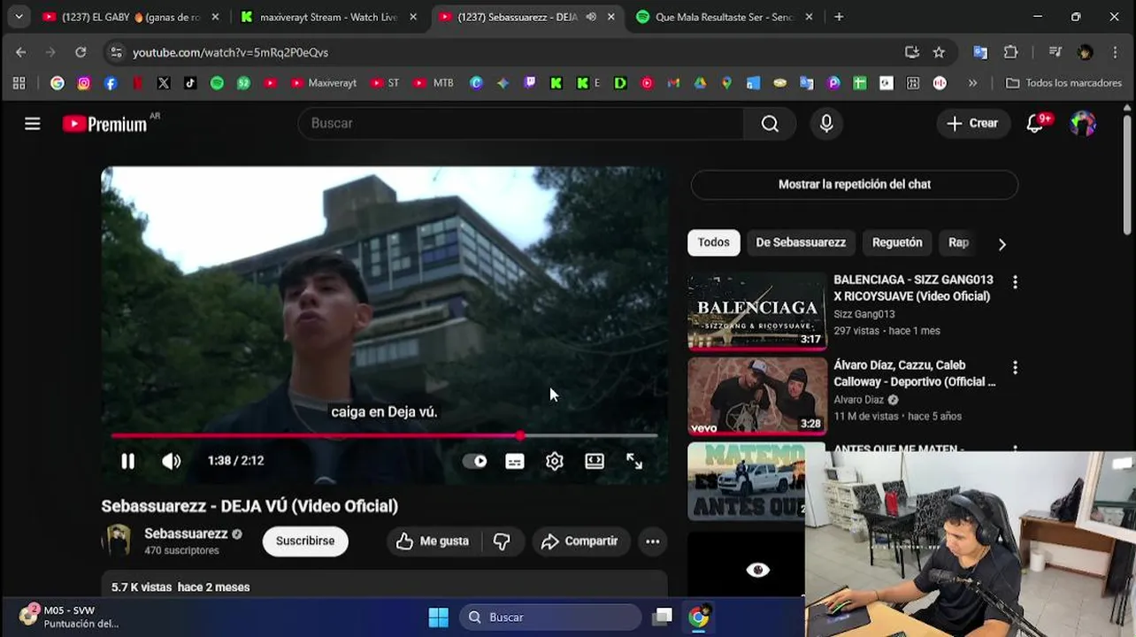Bookmark this page with the star

(x=939, y=52)
